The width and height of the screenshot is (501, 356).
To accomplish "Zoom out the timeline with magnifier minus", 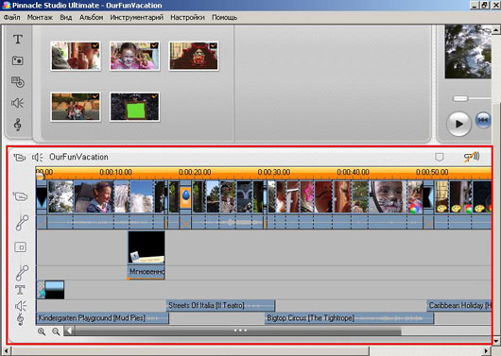I will pyautogui.click(x=56, y=331).
